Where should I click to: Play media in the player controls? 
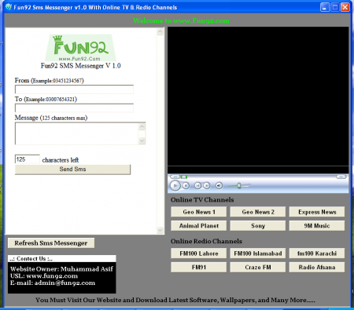click(175, 186)
